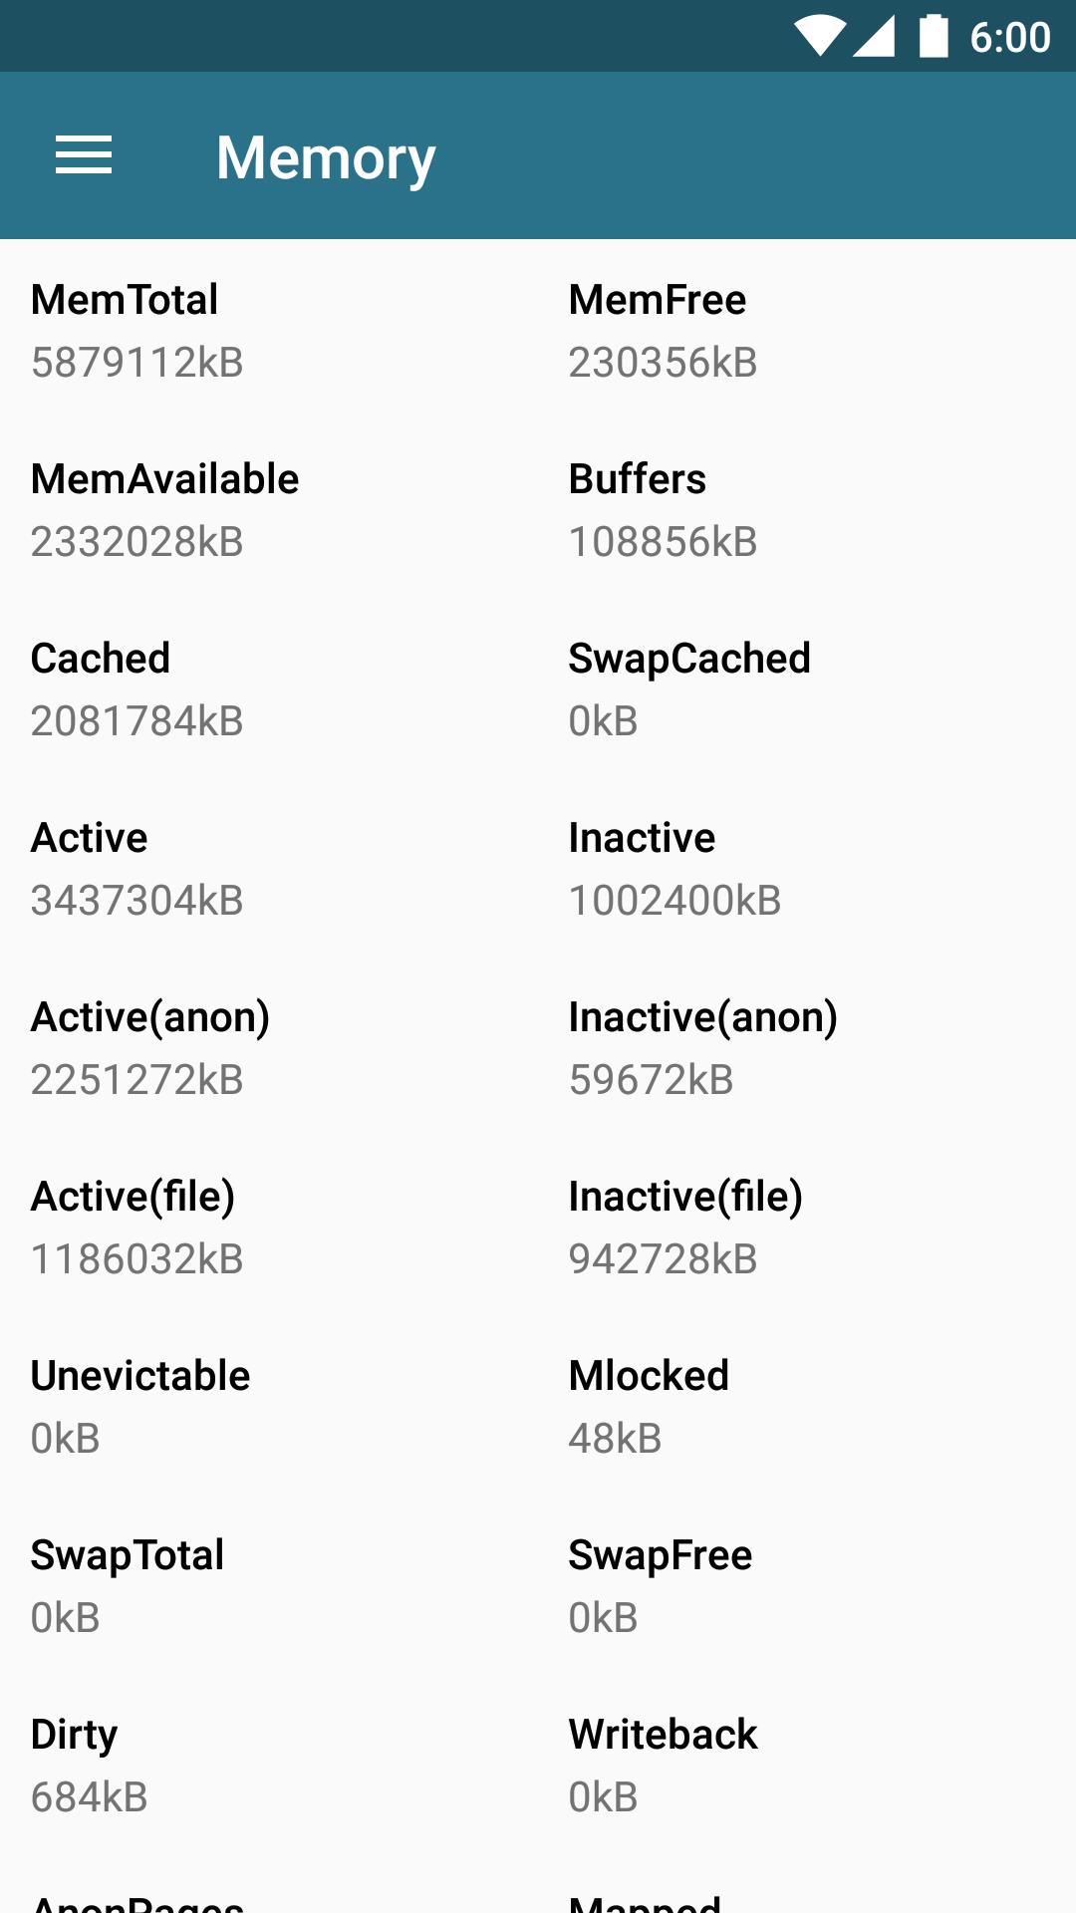
Task: Tap the battery status icon
Action: point(934,37)
